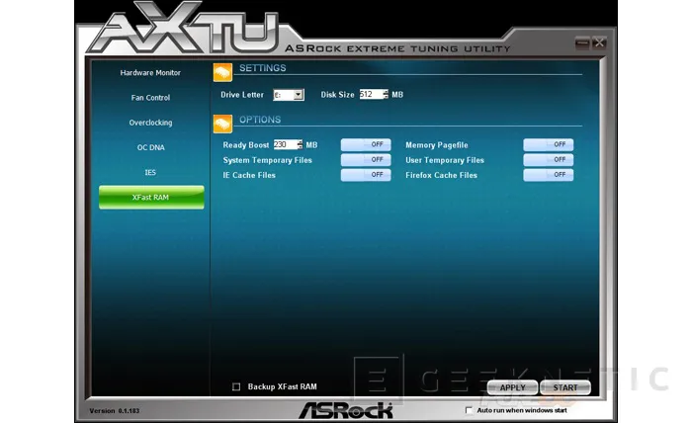Toggle IE Cache Files switch
This screenshot has width=692, height=423.
pyautogui.click(x=366, y=175)
